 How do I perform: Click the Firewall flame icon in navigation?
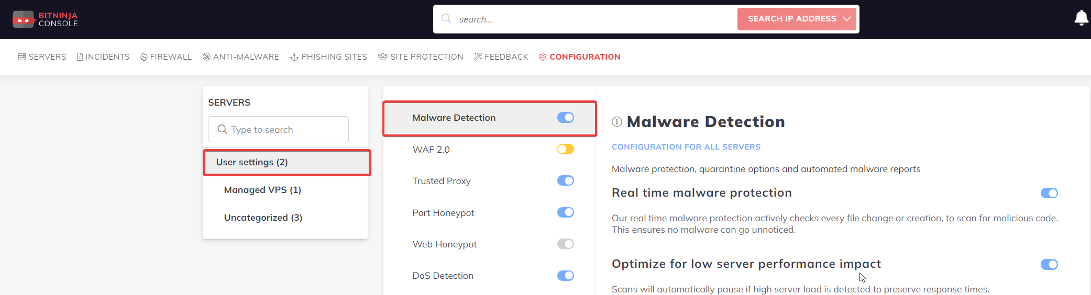(144, 56)
